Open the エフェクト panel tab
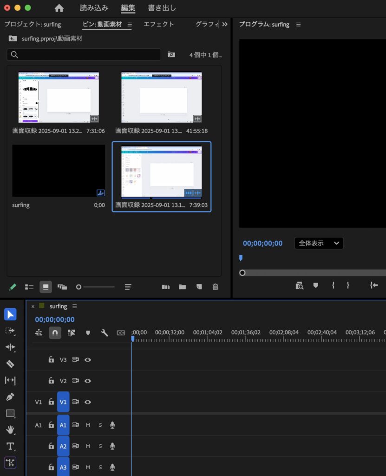 click(x=159, y=24)
